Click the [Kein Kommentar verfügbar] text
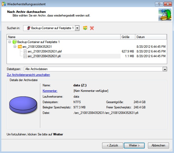 click(91, 91)
